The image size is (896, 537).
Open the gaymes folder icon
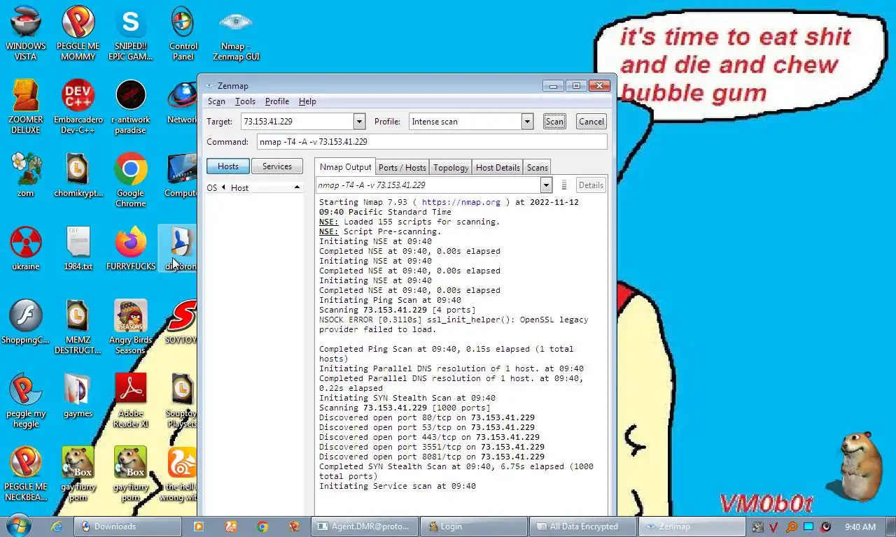pyautogui.click(x=78, y=395)
